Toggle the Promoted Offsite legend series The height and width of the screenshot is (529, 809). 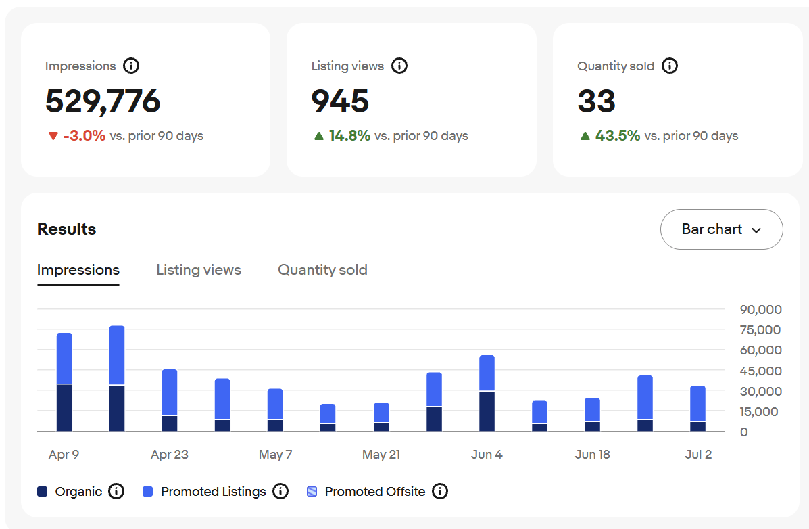pos(374,492)
